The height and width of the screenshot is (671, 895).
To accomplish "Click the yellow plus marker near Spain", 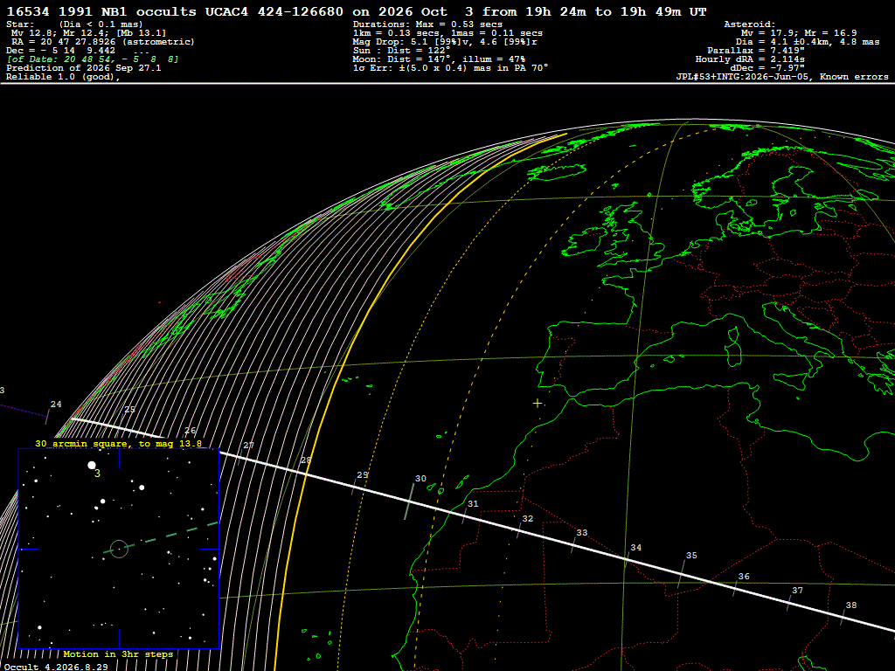I will [538, 404].
